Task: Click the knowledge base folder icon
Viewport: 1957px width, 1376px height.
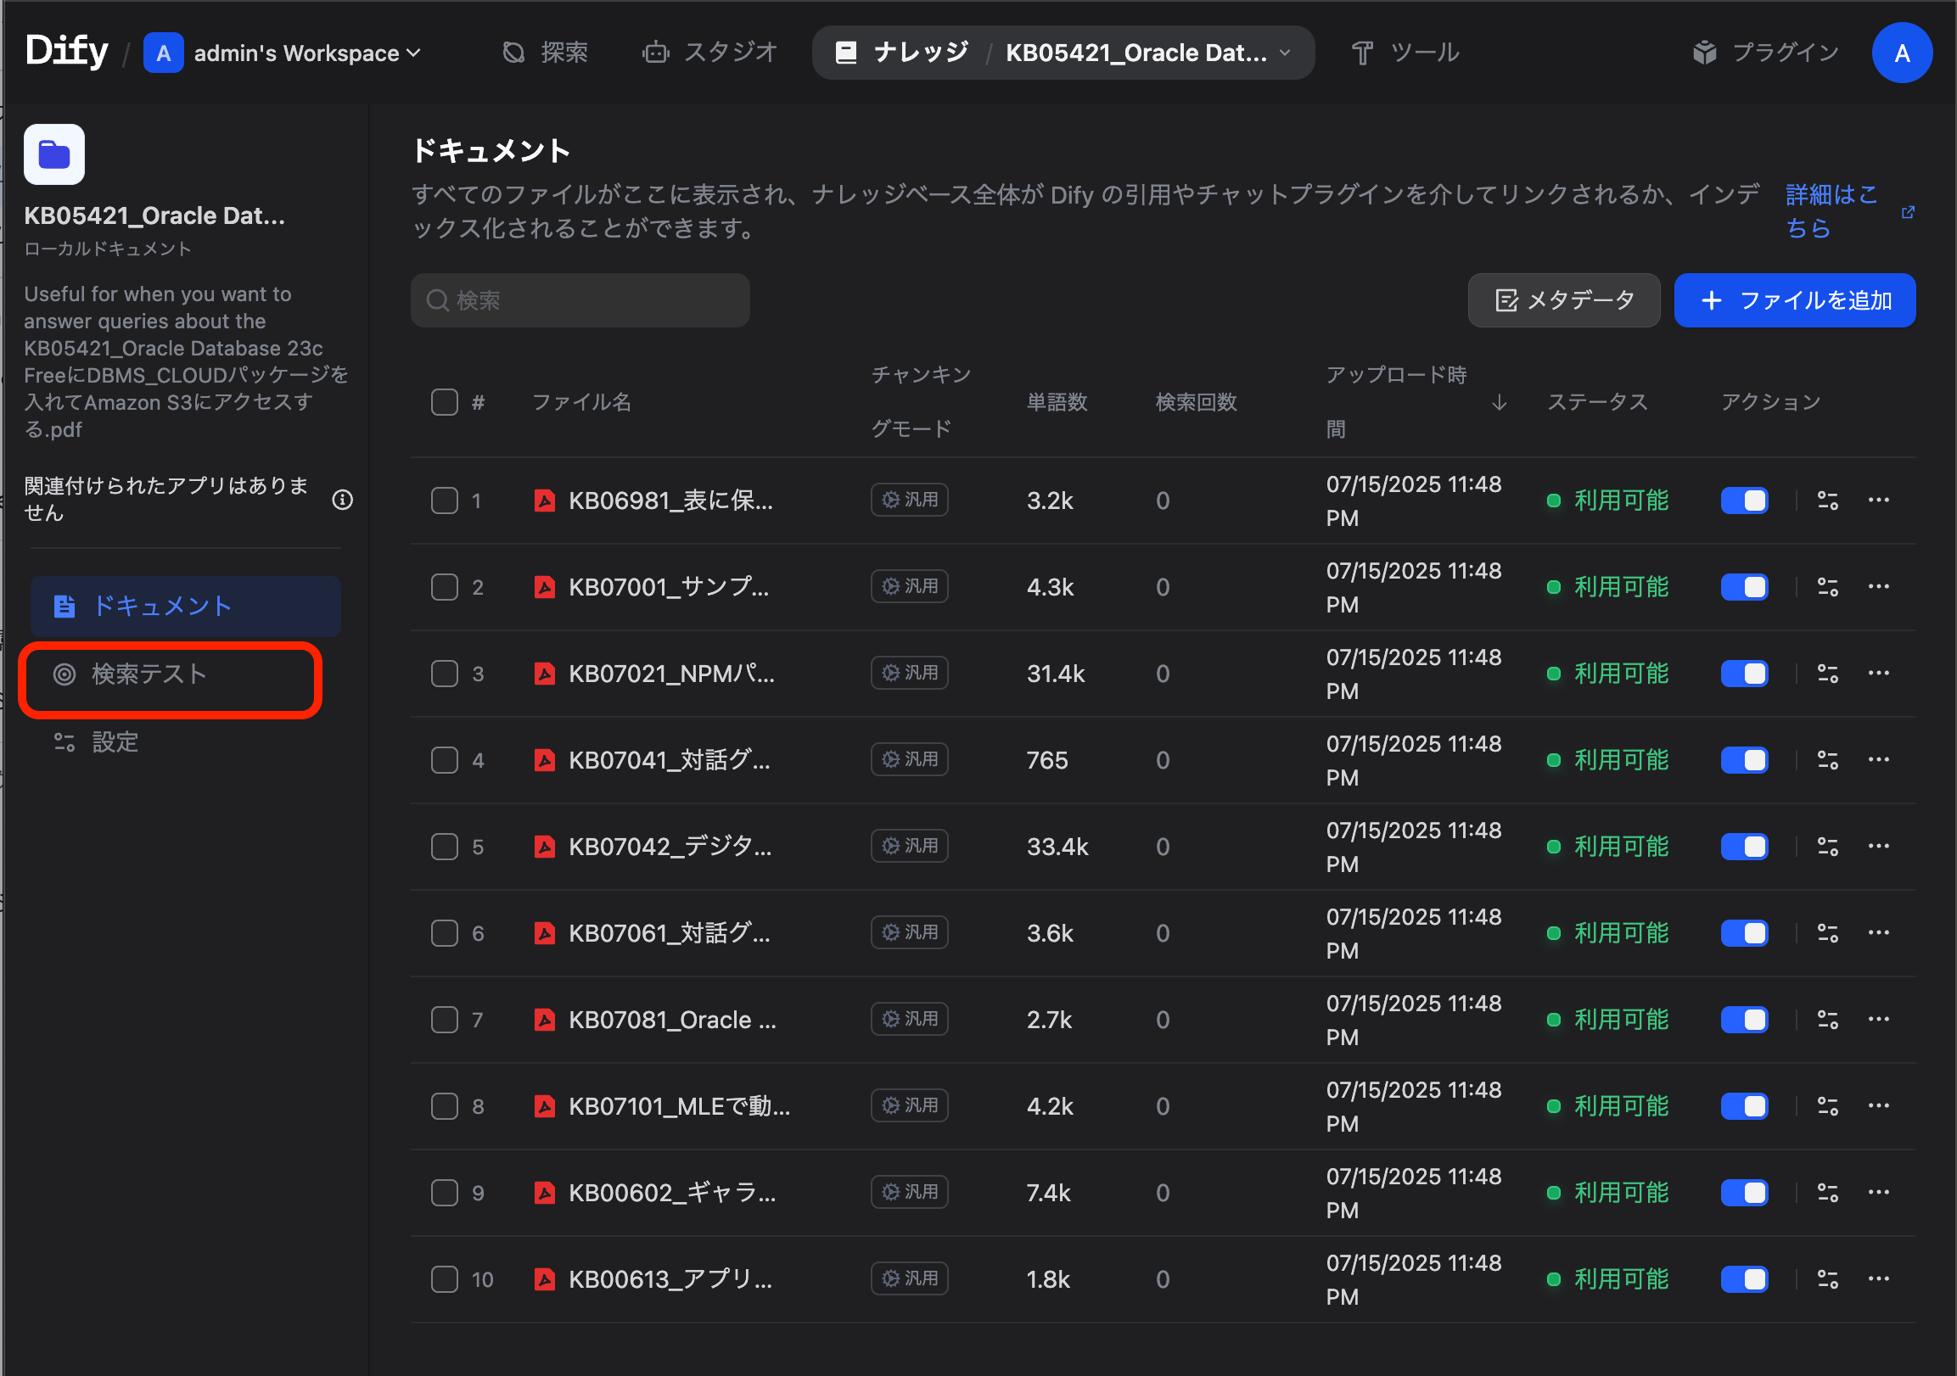Action: tap(53, 155)
